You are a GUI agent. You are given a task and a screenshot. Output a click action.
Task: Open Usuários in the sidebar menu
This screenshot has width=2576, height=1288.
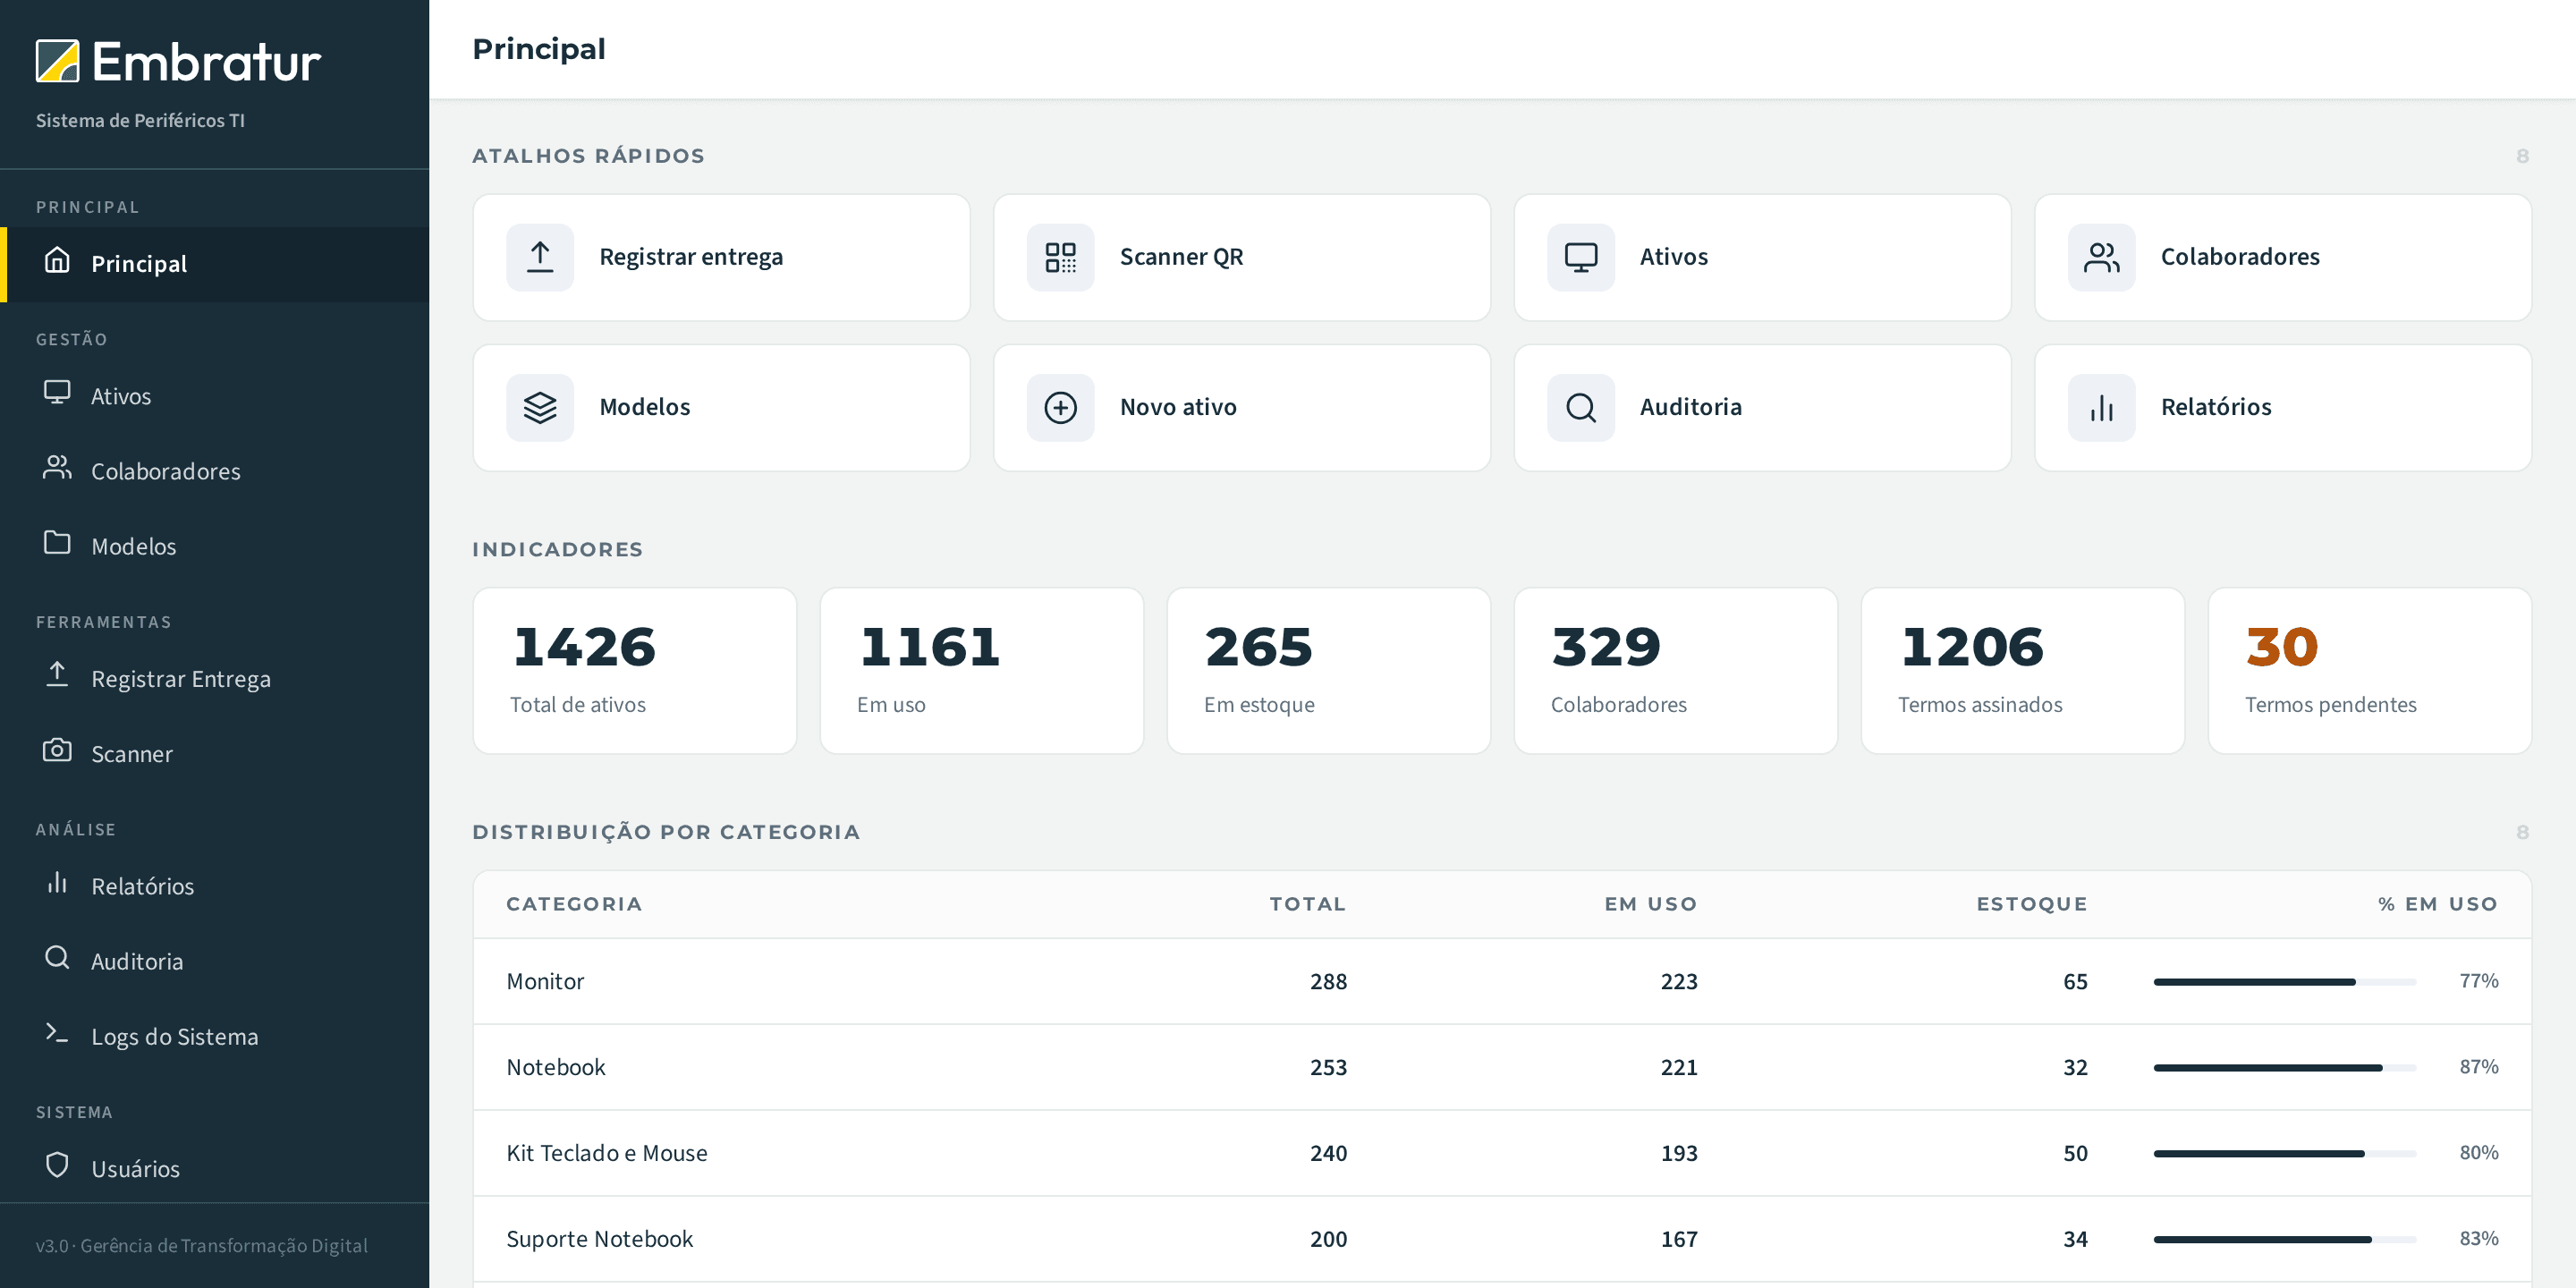[x=214, y=1168]
